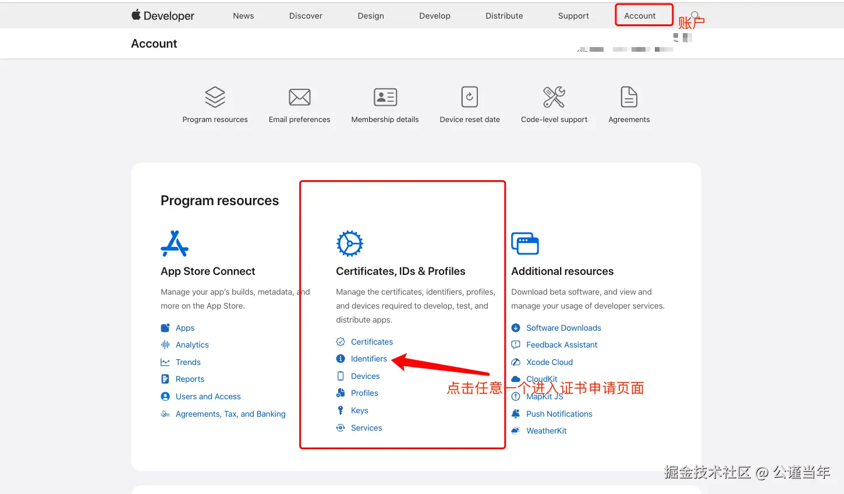The height and width of the screenshot is (494, 844).
Task: Click the Program resources label under icon
Action: [215, 120]
